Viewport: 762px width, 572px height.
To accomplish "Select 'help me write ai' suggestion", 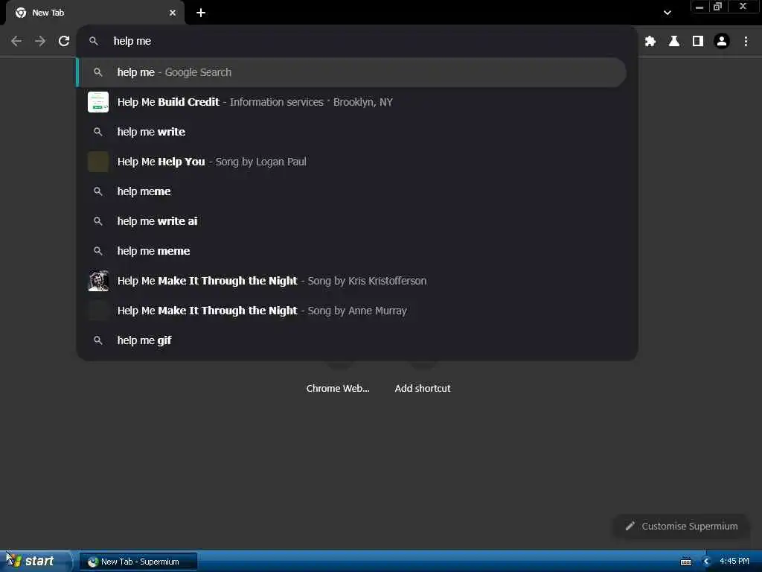I will pos(352,221).
